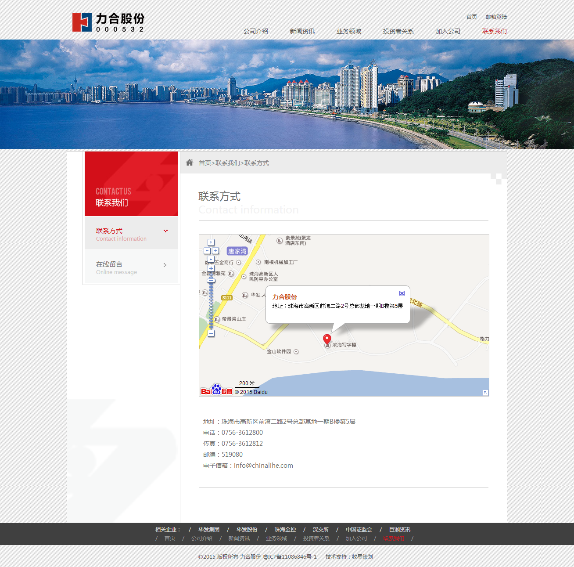Click the zoom slider handle on map

211,280
